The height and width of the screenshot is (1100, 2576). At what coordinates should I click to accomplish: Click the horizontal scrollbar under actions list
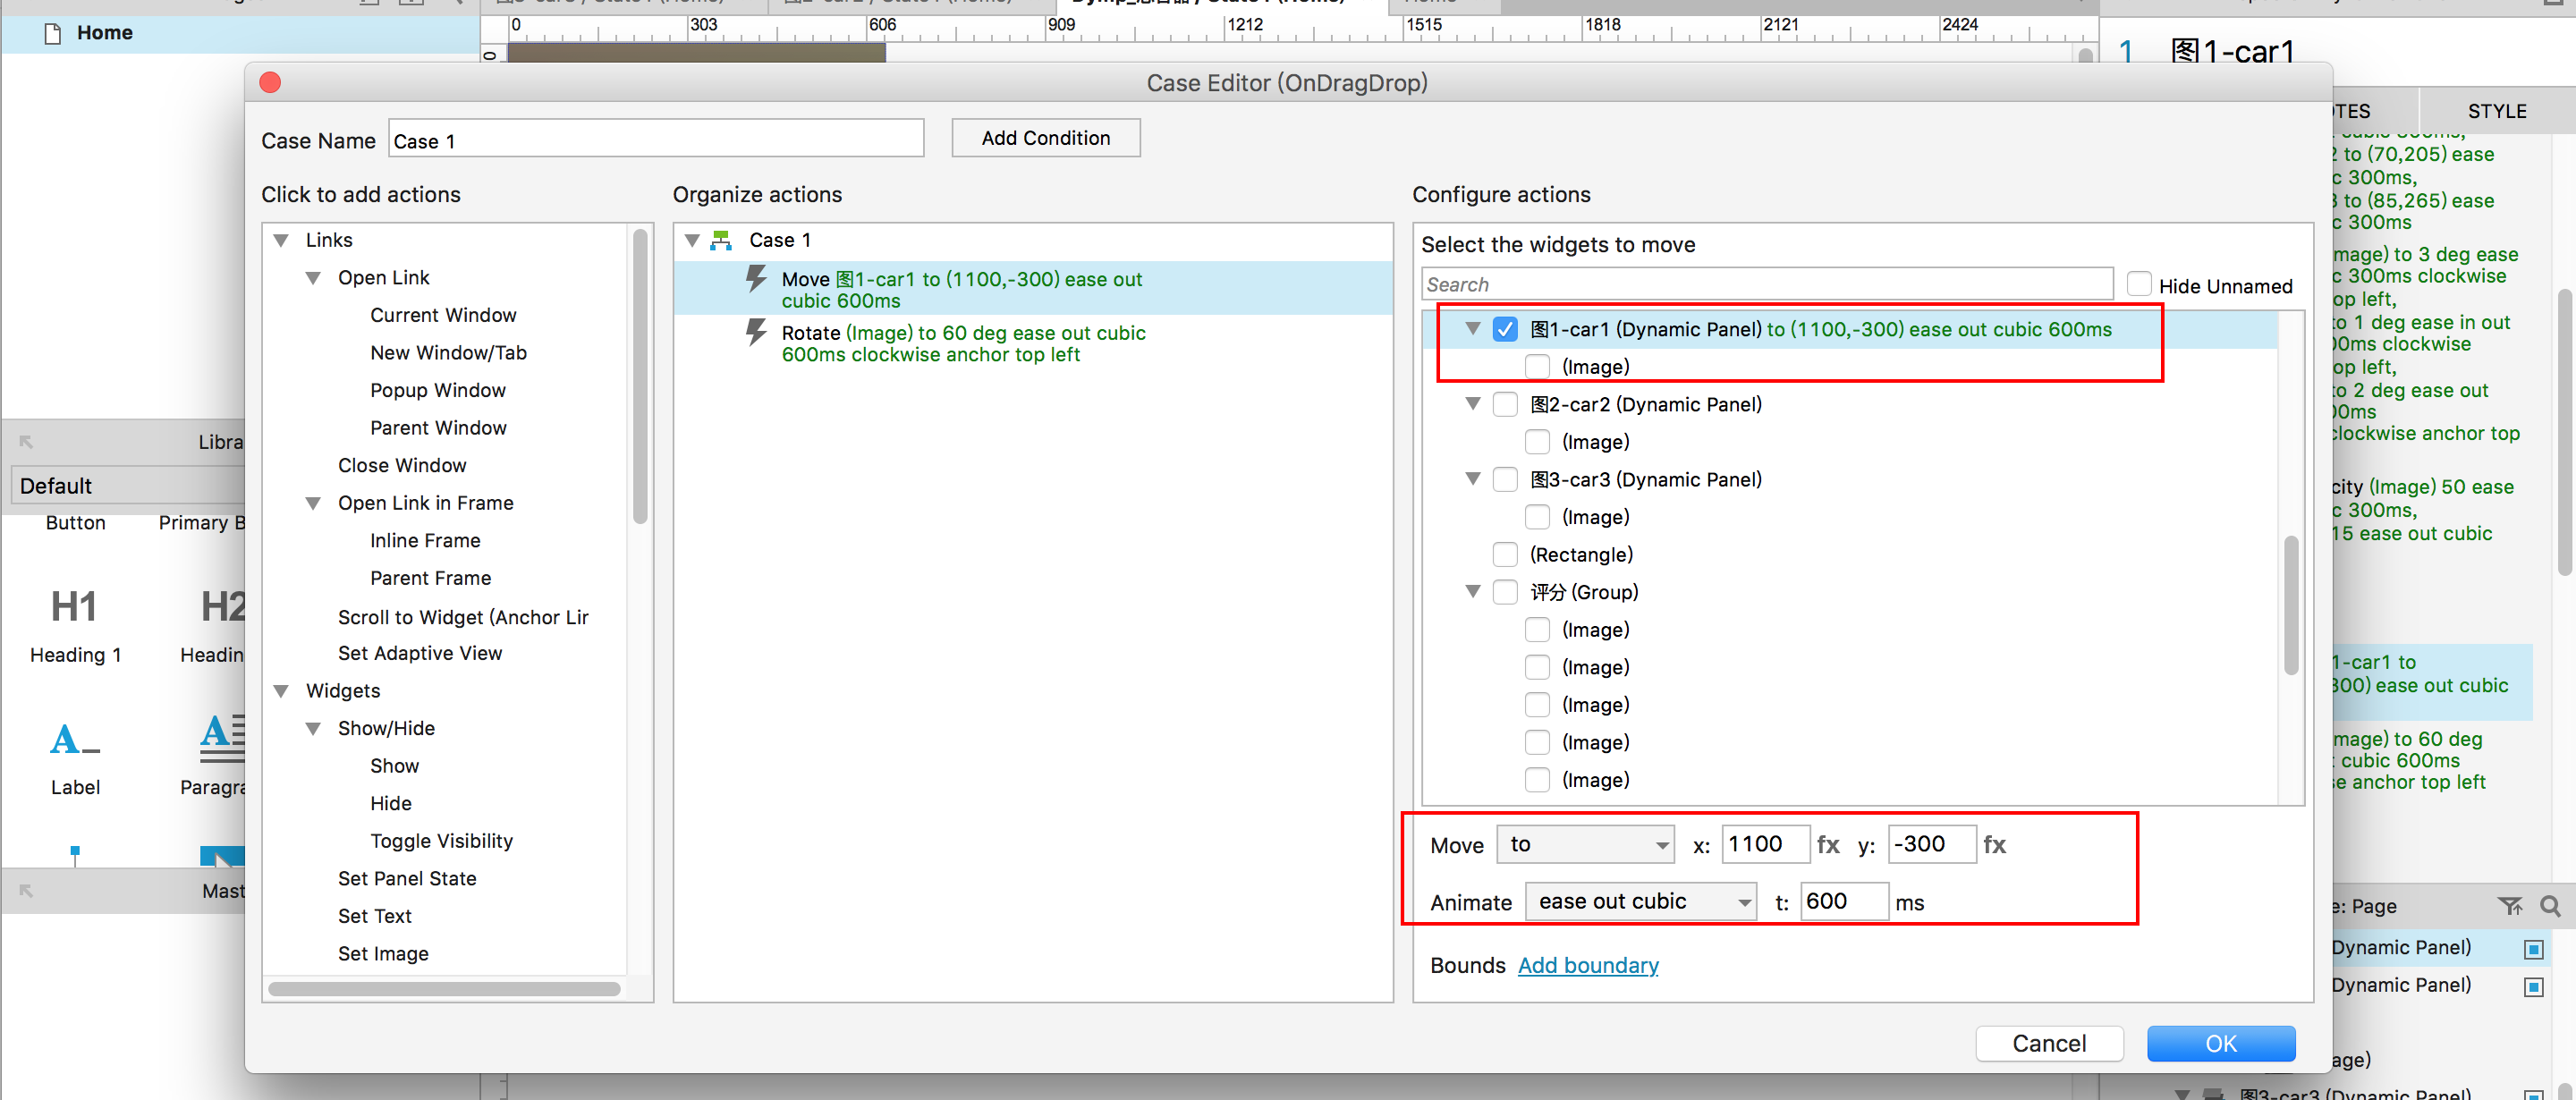click(444, 989)
